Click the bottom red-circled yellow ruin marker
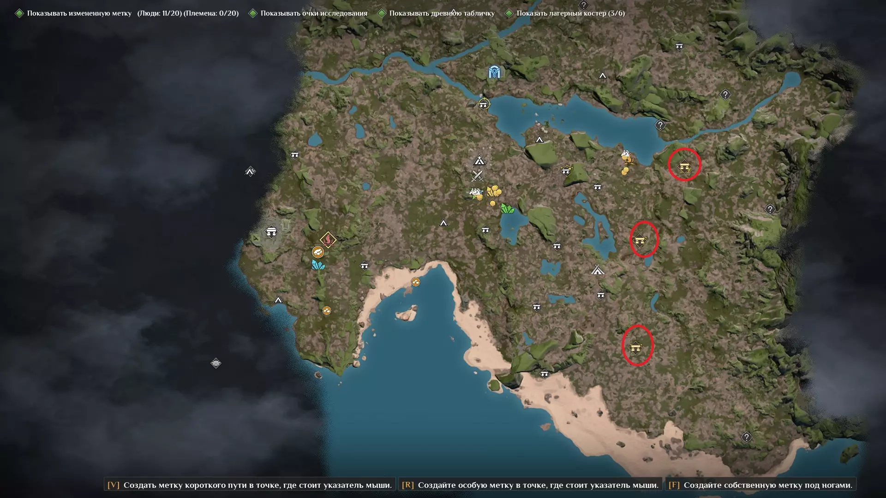This screenshot has height=498, width=886. coord(636,347)
